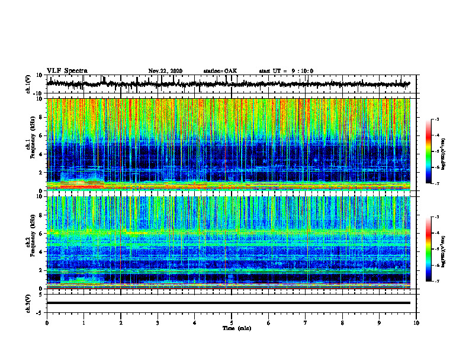Viewport: 469px width, 362px height.
Task: Click time axis tick label "4"
Action: point(195,323)
